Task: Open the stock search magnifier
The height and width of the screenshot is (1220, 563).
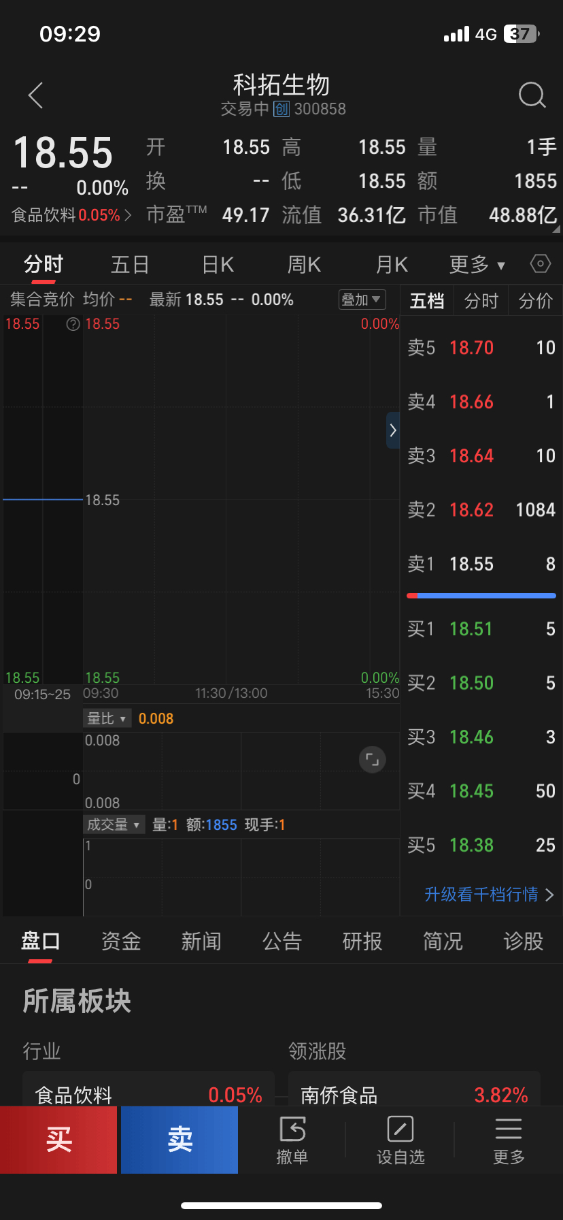Action: tap(532, 95)
